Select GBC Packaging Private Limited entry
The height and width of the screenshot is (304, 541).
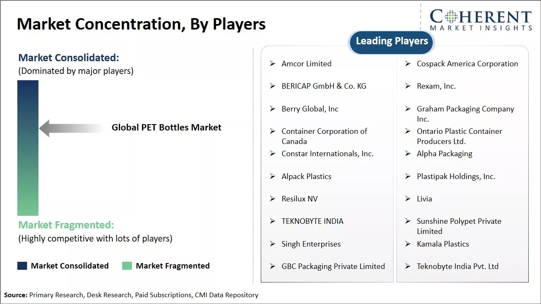(x=333, y=266)
